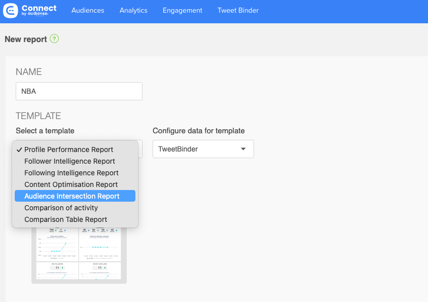The image size is (428, 302).
Task: Open the Engagement menu
Action: [183, 10]
